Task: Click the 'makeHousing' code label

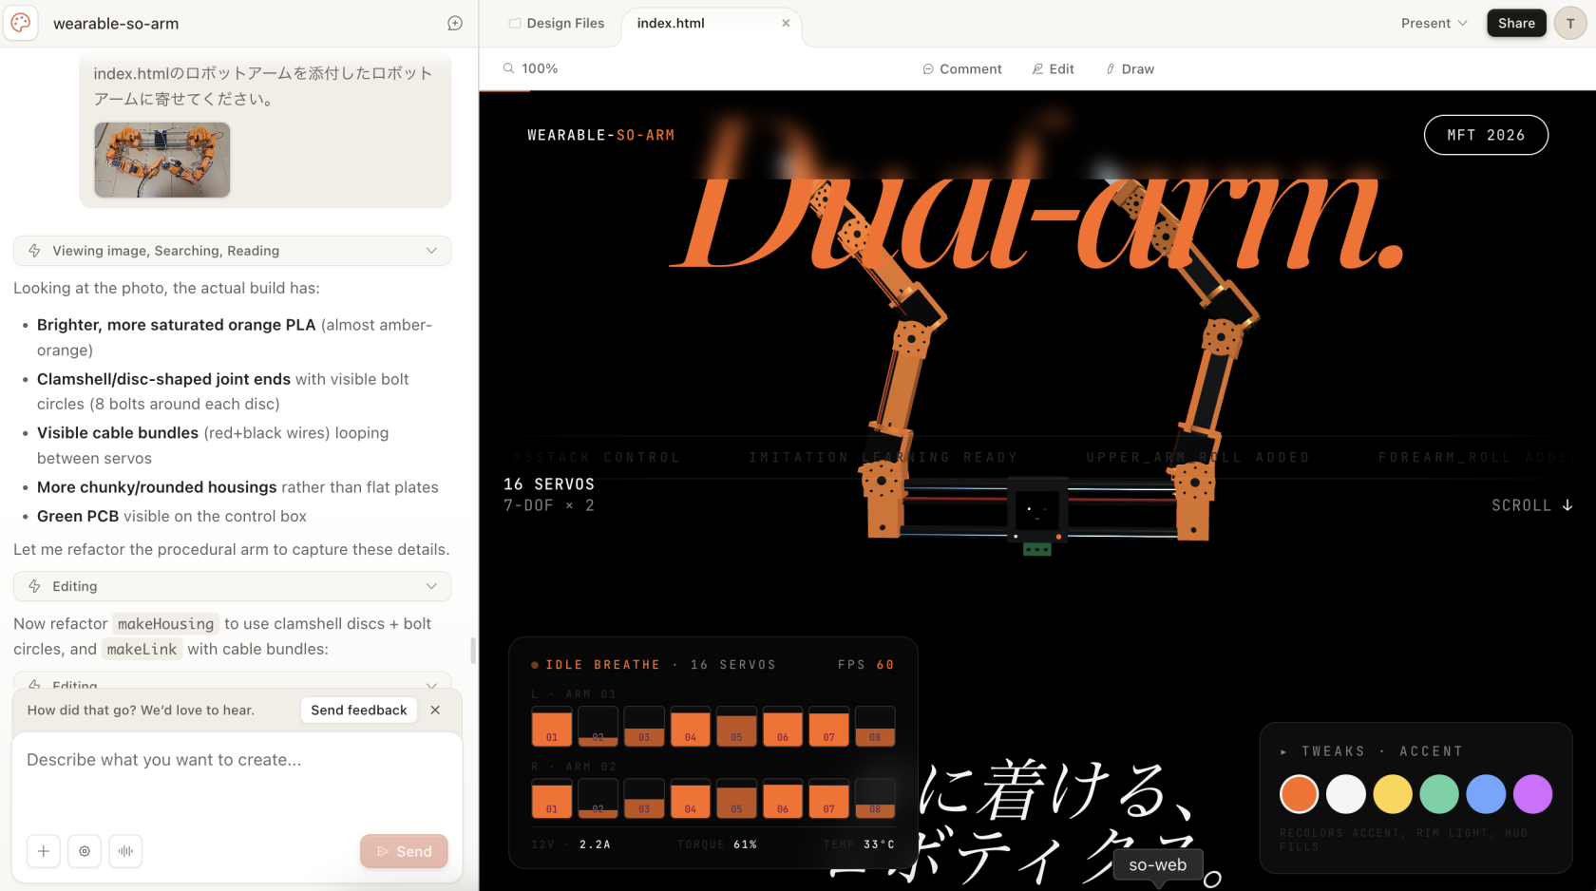Action: coord(166,624)
